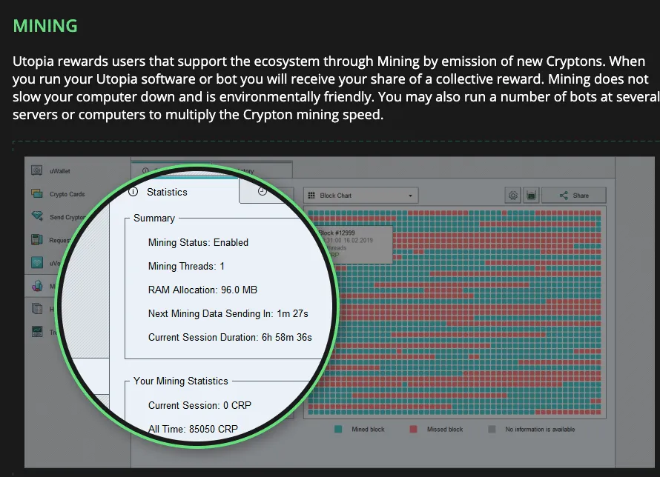Click the 'Crypto Cards' sidebar label

click(67, 194)
